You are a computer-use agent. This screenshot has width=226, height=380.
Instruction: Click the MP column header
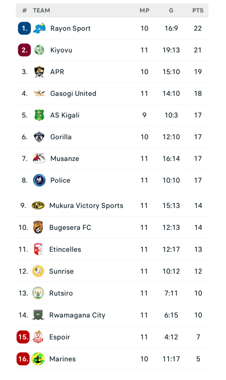[145, 11]
